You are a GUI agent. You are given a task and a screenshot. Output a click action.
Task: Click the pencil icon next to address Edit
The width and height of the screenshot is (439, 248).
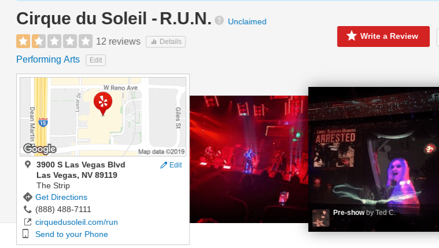pos(163,165)
